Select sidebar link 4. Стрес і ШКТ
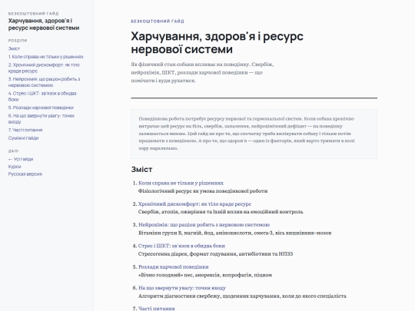Screen dimensions: 415x311 (x=42, y=97)
